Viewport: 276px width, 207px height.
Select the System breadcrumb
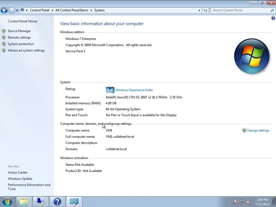(99, 10)
